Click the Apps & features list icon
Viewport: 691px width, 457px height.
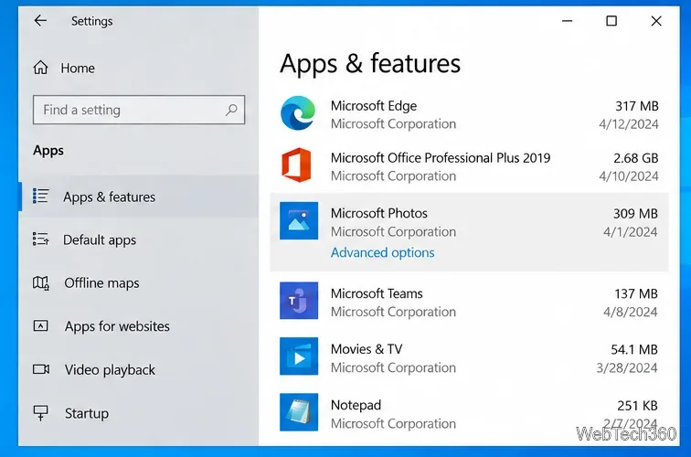point(40,197)
